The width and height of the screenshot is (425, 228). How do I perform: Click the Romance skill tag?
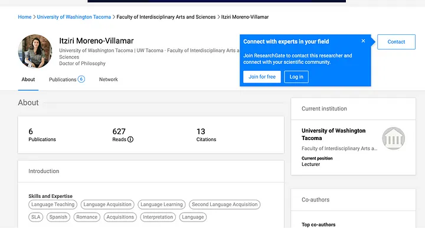[x=87, y=217]
